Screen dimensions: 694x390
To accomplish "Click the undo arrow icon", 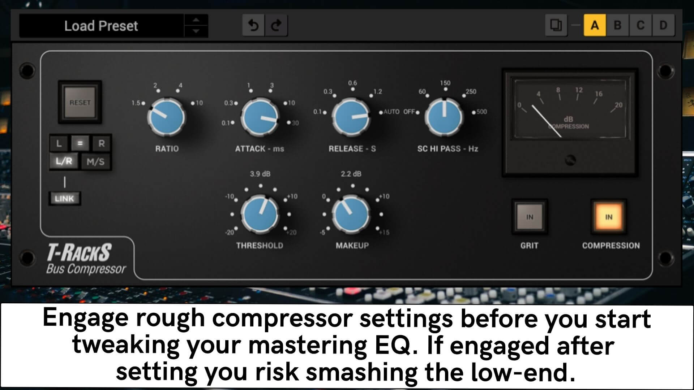I will click(253, 25).
